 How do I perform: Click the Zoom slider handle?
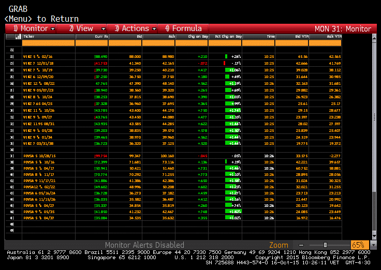pos(325,245)
